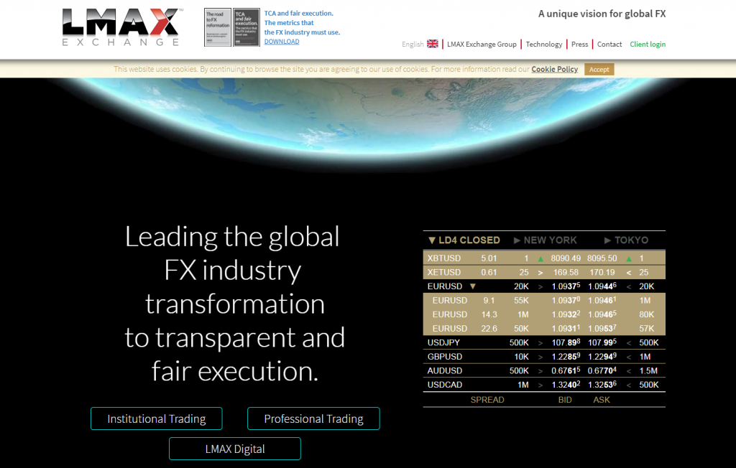Click the XETUSD bid direction arrow
Image resolution: width=736 pixels, height=468 pixels.
[540, 273]
